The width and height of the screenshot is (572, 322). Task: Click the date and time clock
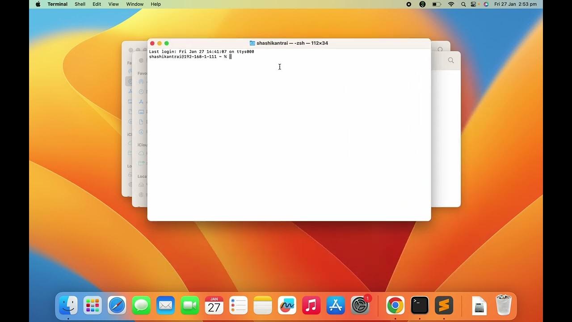pyautogui.click(x=515, y=4)
